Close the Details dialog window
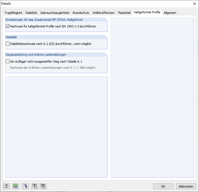Screen dimensions: 199x192 195,4
